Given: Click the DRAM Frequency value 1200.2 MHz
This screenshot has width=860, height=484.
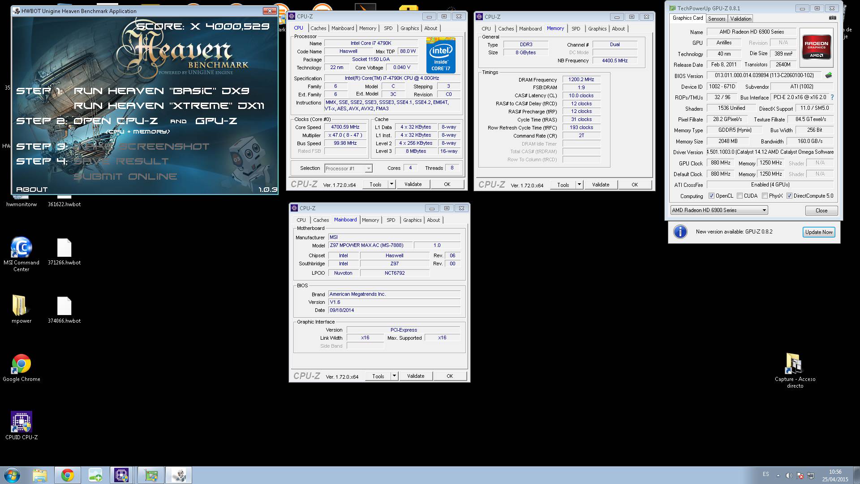Looking at the screenshot, I should click(x=581, y=80).
